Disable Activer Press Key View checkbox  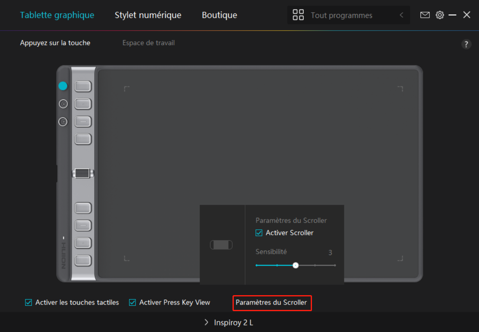[x=133, y=303]
